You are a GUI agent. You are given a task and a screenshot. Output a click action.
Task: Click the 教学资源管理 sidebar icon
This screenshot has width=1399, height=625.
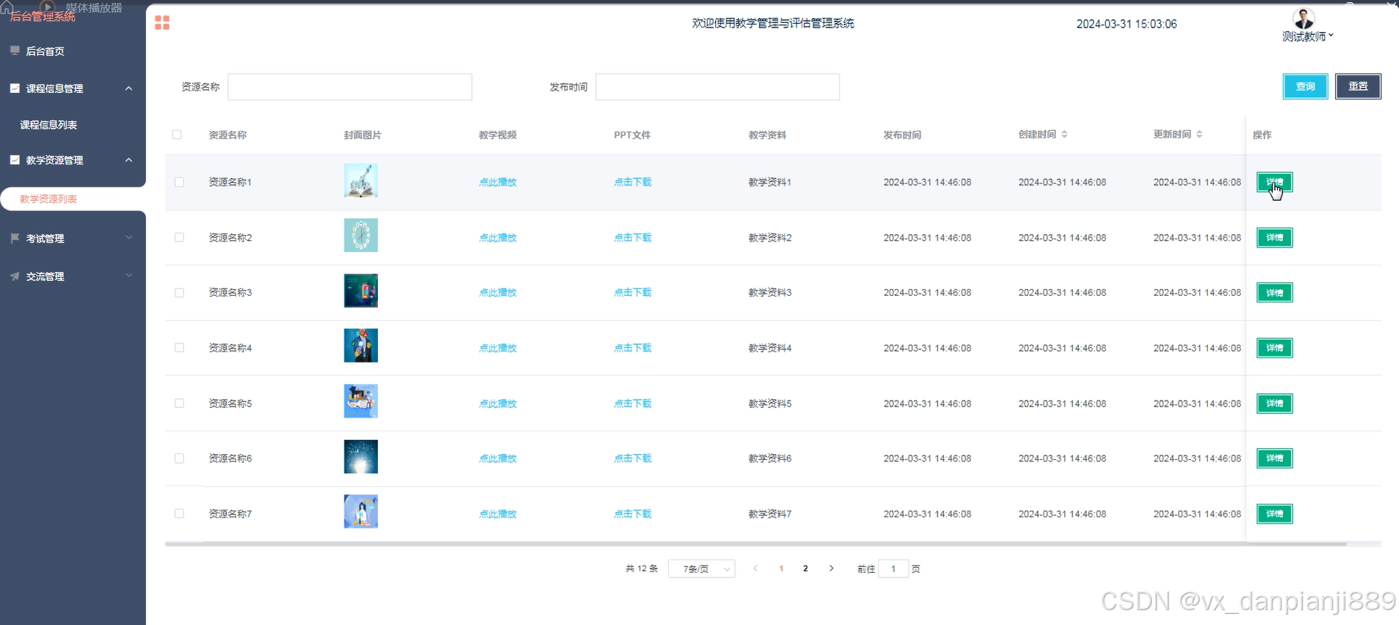click(15, 160)
